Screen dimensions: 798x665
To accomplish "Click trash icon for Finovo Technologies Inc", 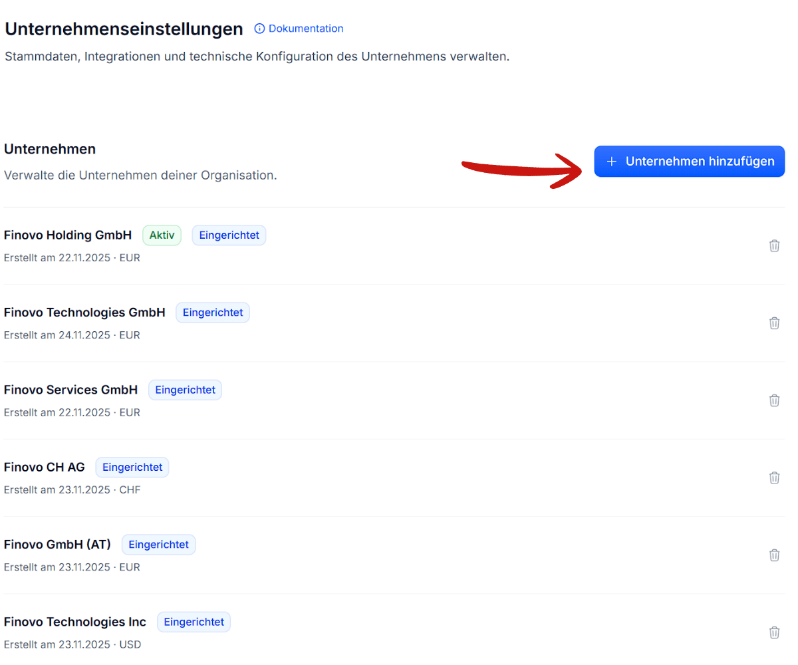I will point(774,632).
